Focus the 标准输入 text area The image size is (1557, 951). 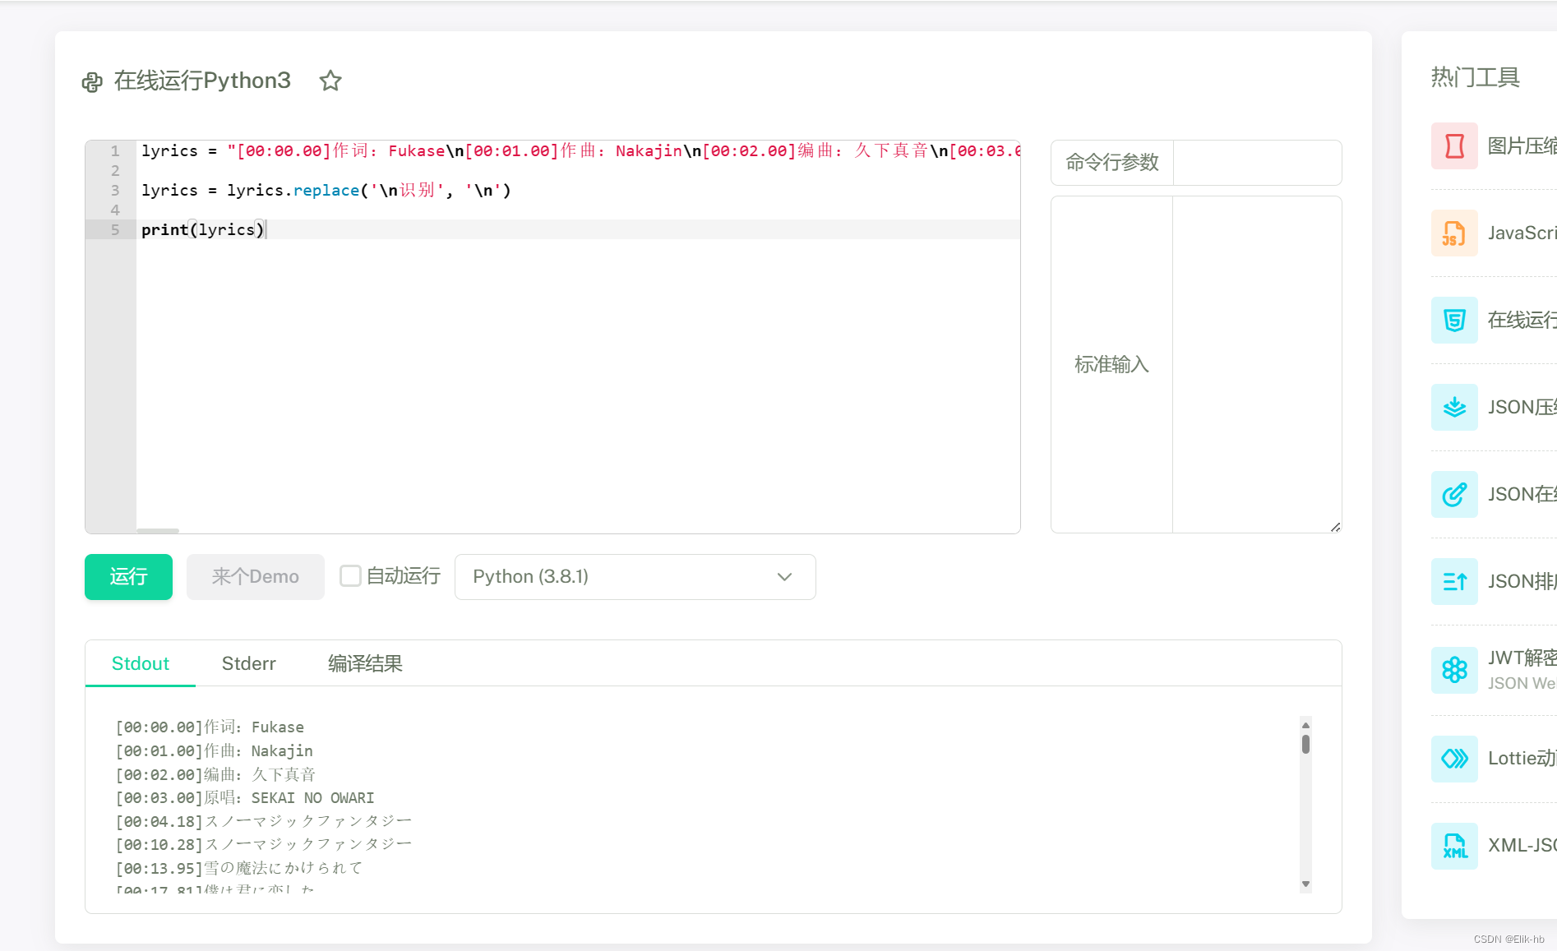point(1257,364)
